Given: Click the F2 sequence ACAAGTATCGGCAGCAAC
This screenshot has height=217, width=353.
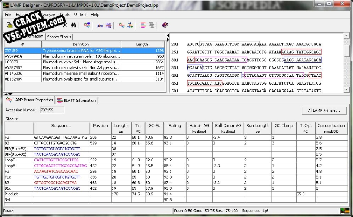Looking at the screenshot, I should coord(56,172).
